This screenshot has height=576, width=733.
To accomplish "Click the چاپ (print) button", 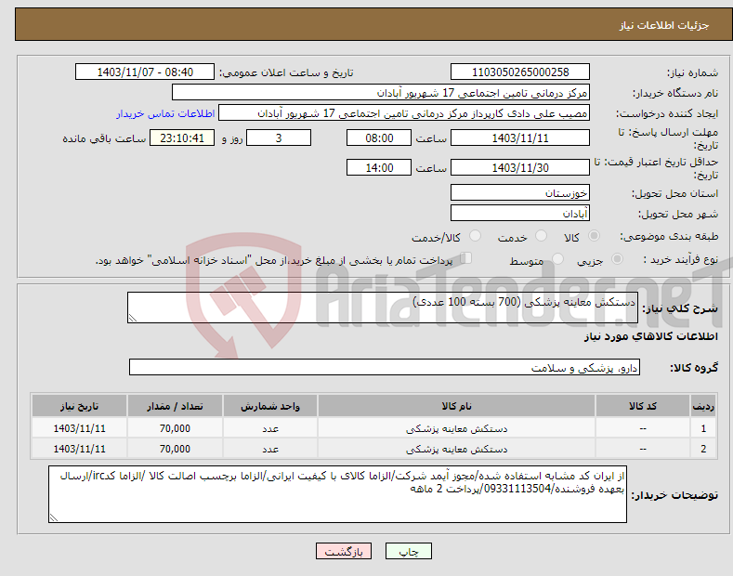I will [x=408, y=551].
